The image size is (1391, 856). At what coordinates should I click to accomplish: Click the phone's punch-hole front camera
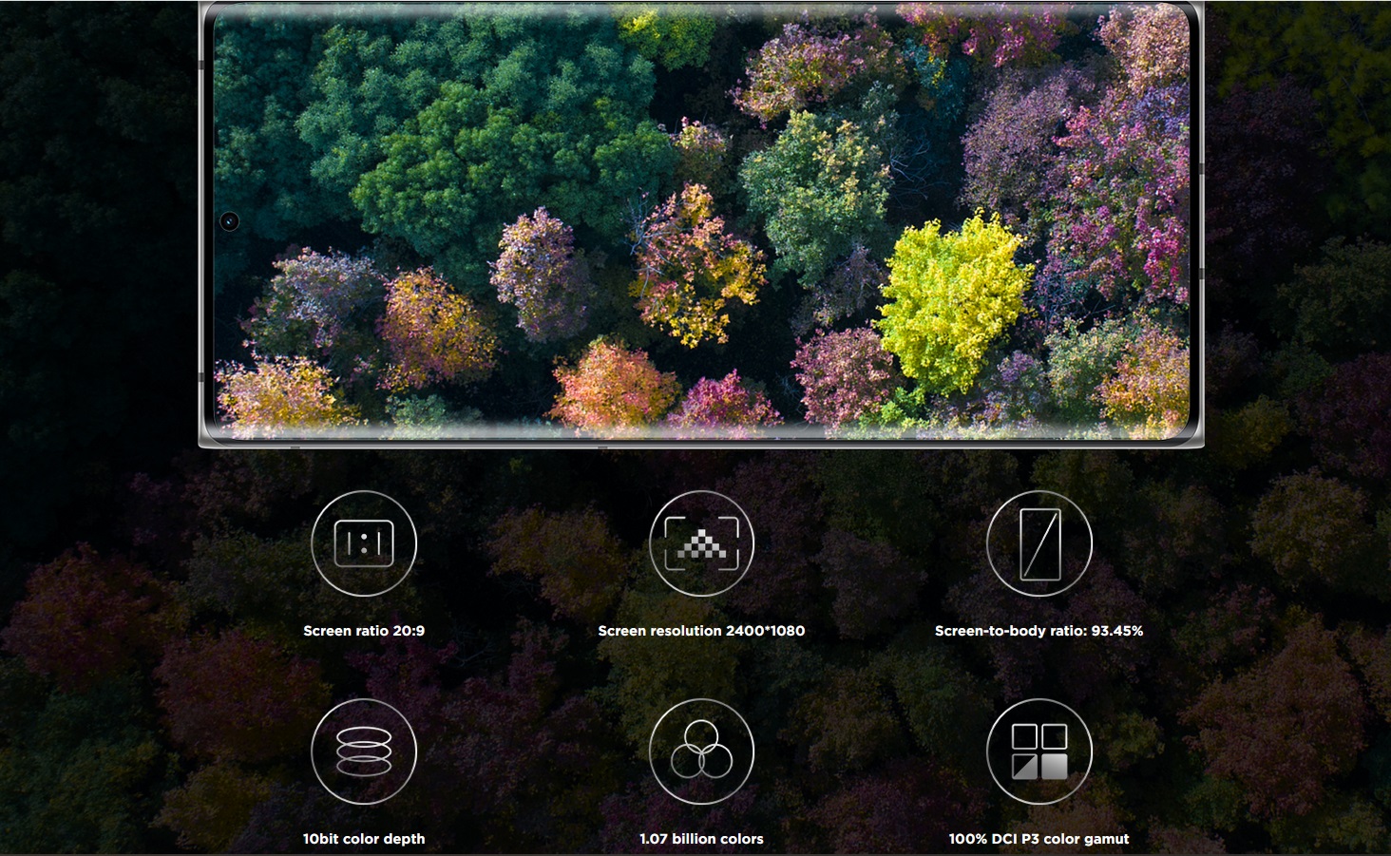[229, 221]
